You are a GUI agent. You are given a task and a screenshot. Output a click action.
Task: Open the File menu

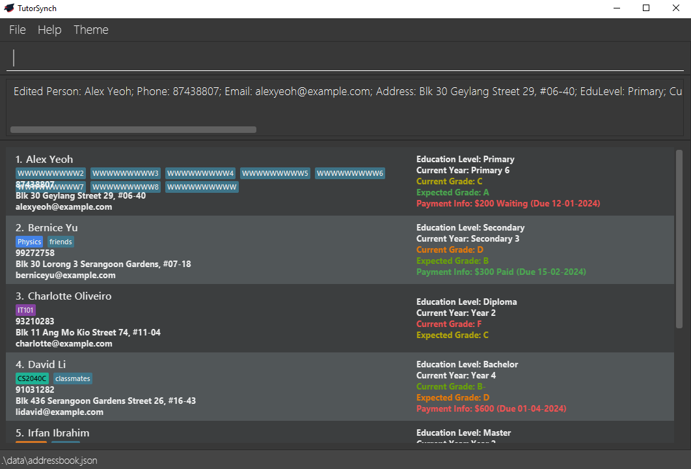pos(17,29)
